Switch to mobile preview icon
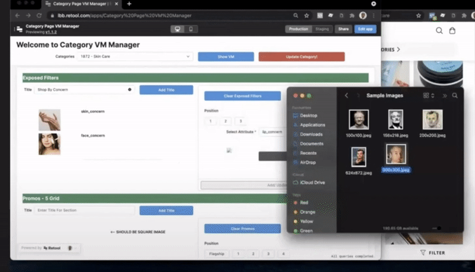The width and height of the screenshot is (475, 272). click(191, 28)
